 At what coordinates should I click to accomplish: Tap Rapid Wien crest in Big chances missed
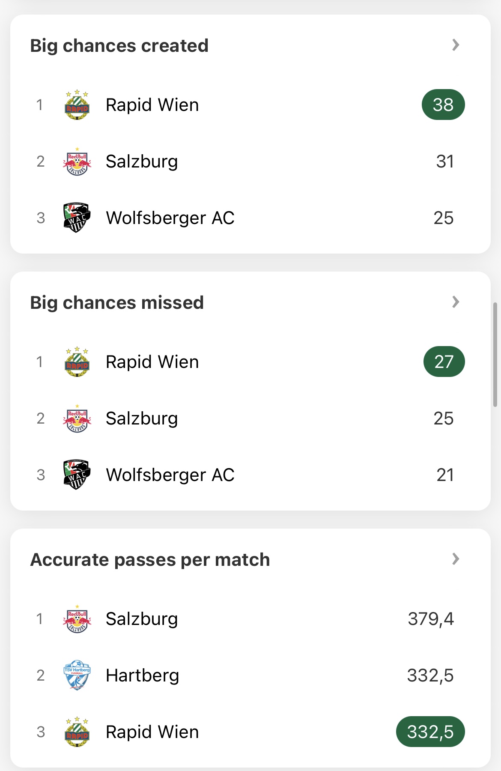(x=77, y=362)
